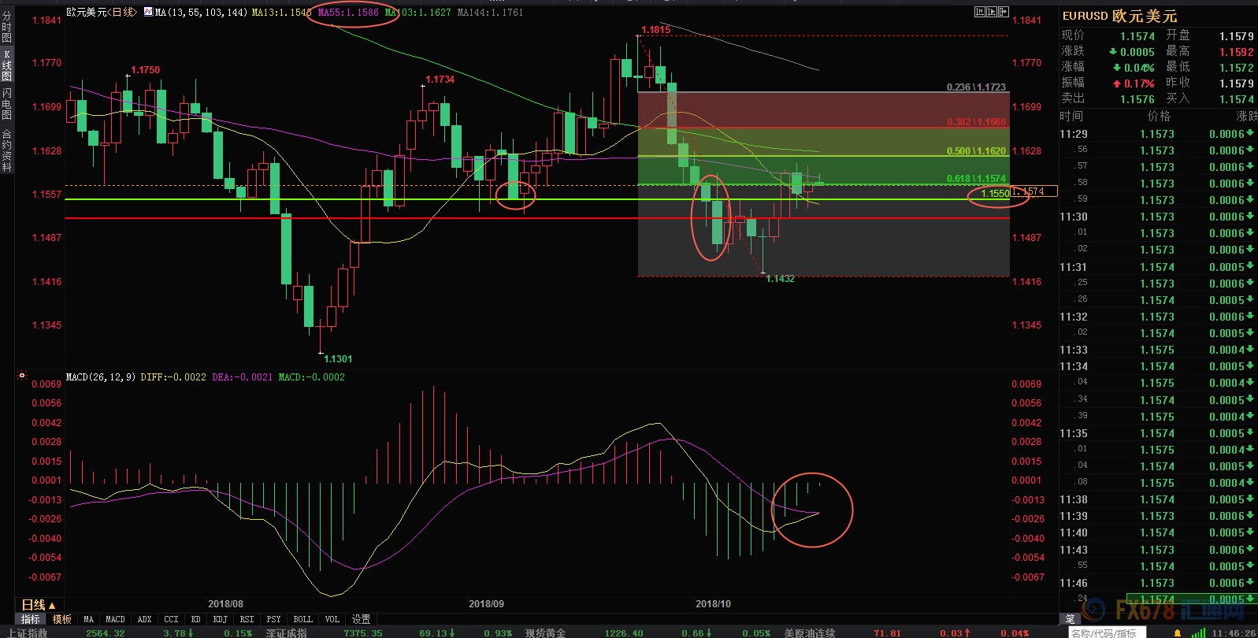Image resolution: width=1258 pixels, height=638 pixels.
Task: Click the MA144:1.1761 gray value
Action: tap(490, 12)
